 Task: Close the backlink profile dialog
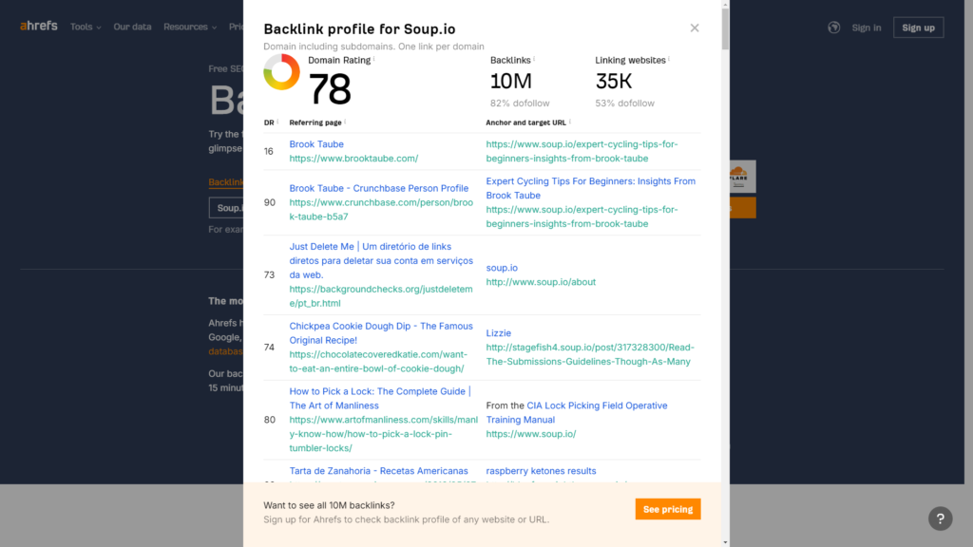coord(695,28)
